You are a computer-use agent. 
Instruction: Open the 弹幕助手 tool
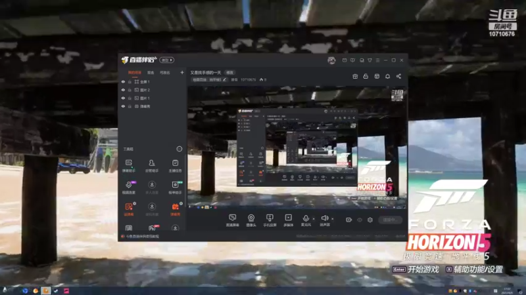[x=128, y=166]
